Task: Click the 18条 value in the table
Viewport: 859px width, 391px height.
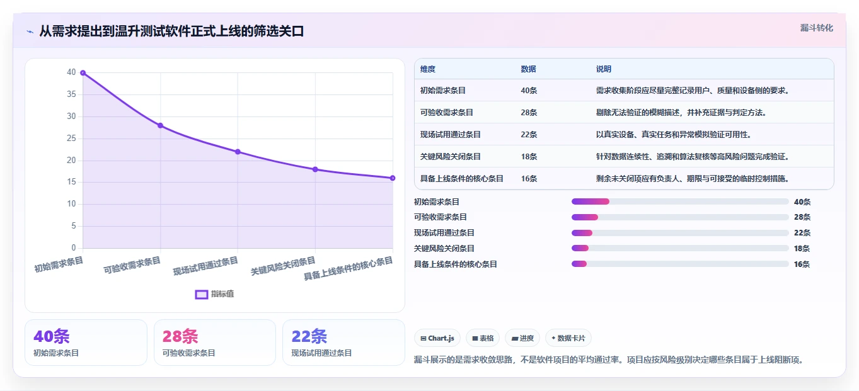Action: pos(529,157)
